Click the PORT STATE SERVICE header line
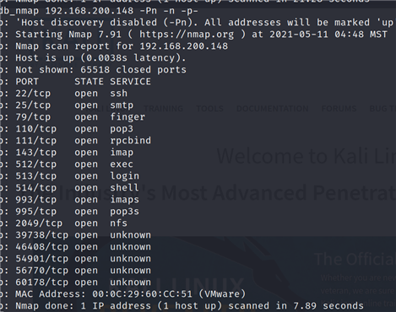The width and height of the screenshot is (396, 312). pos(84,82)
